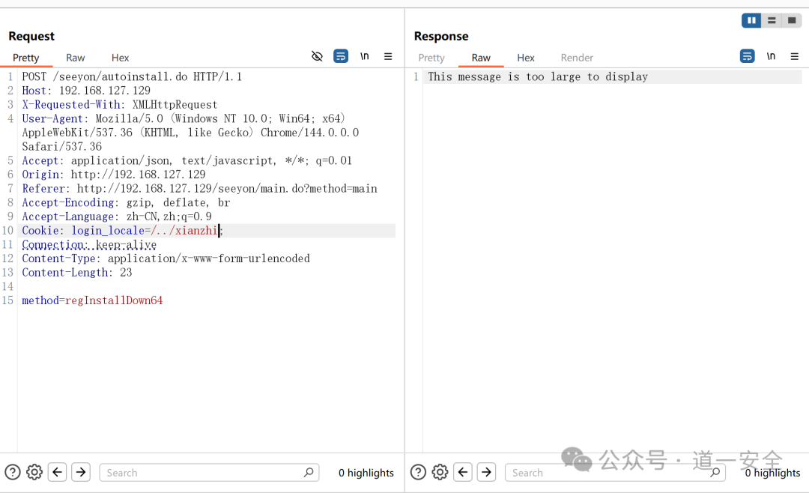The height and width of the screenshot is (493, 809).
Task: Click the Referer header line
Action: point(200,188)
